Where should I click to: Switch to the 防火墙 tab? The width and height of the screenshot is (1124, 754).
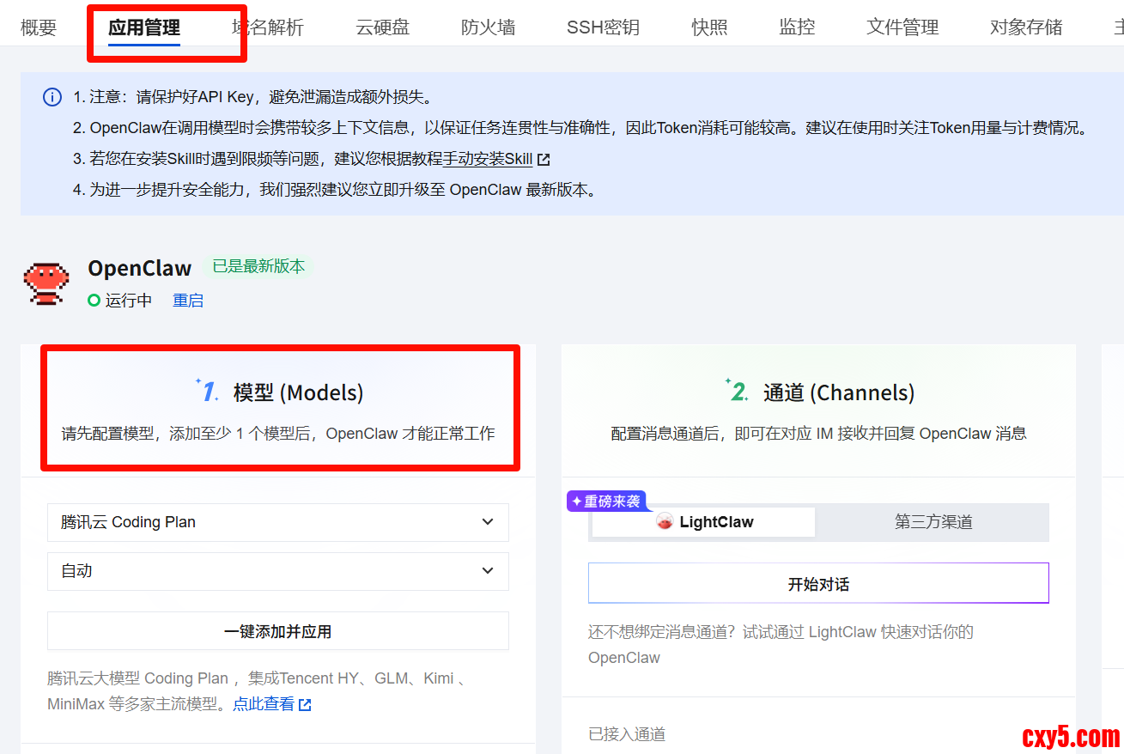click(488, 27)
